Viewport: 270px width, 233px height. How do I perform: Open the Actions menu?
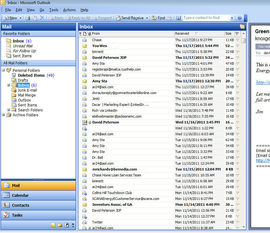(69, 10)
